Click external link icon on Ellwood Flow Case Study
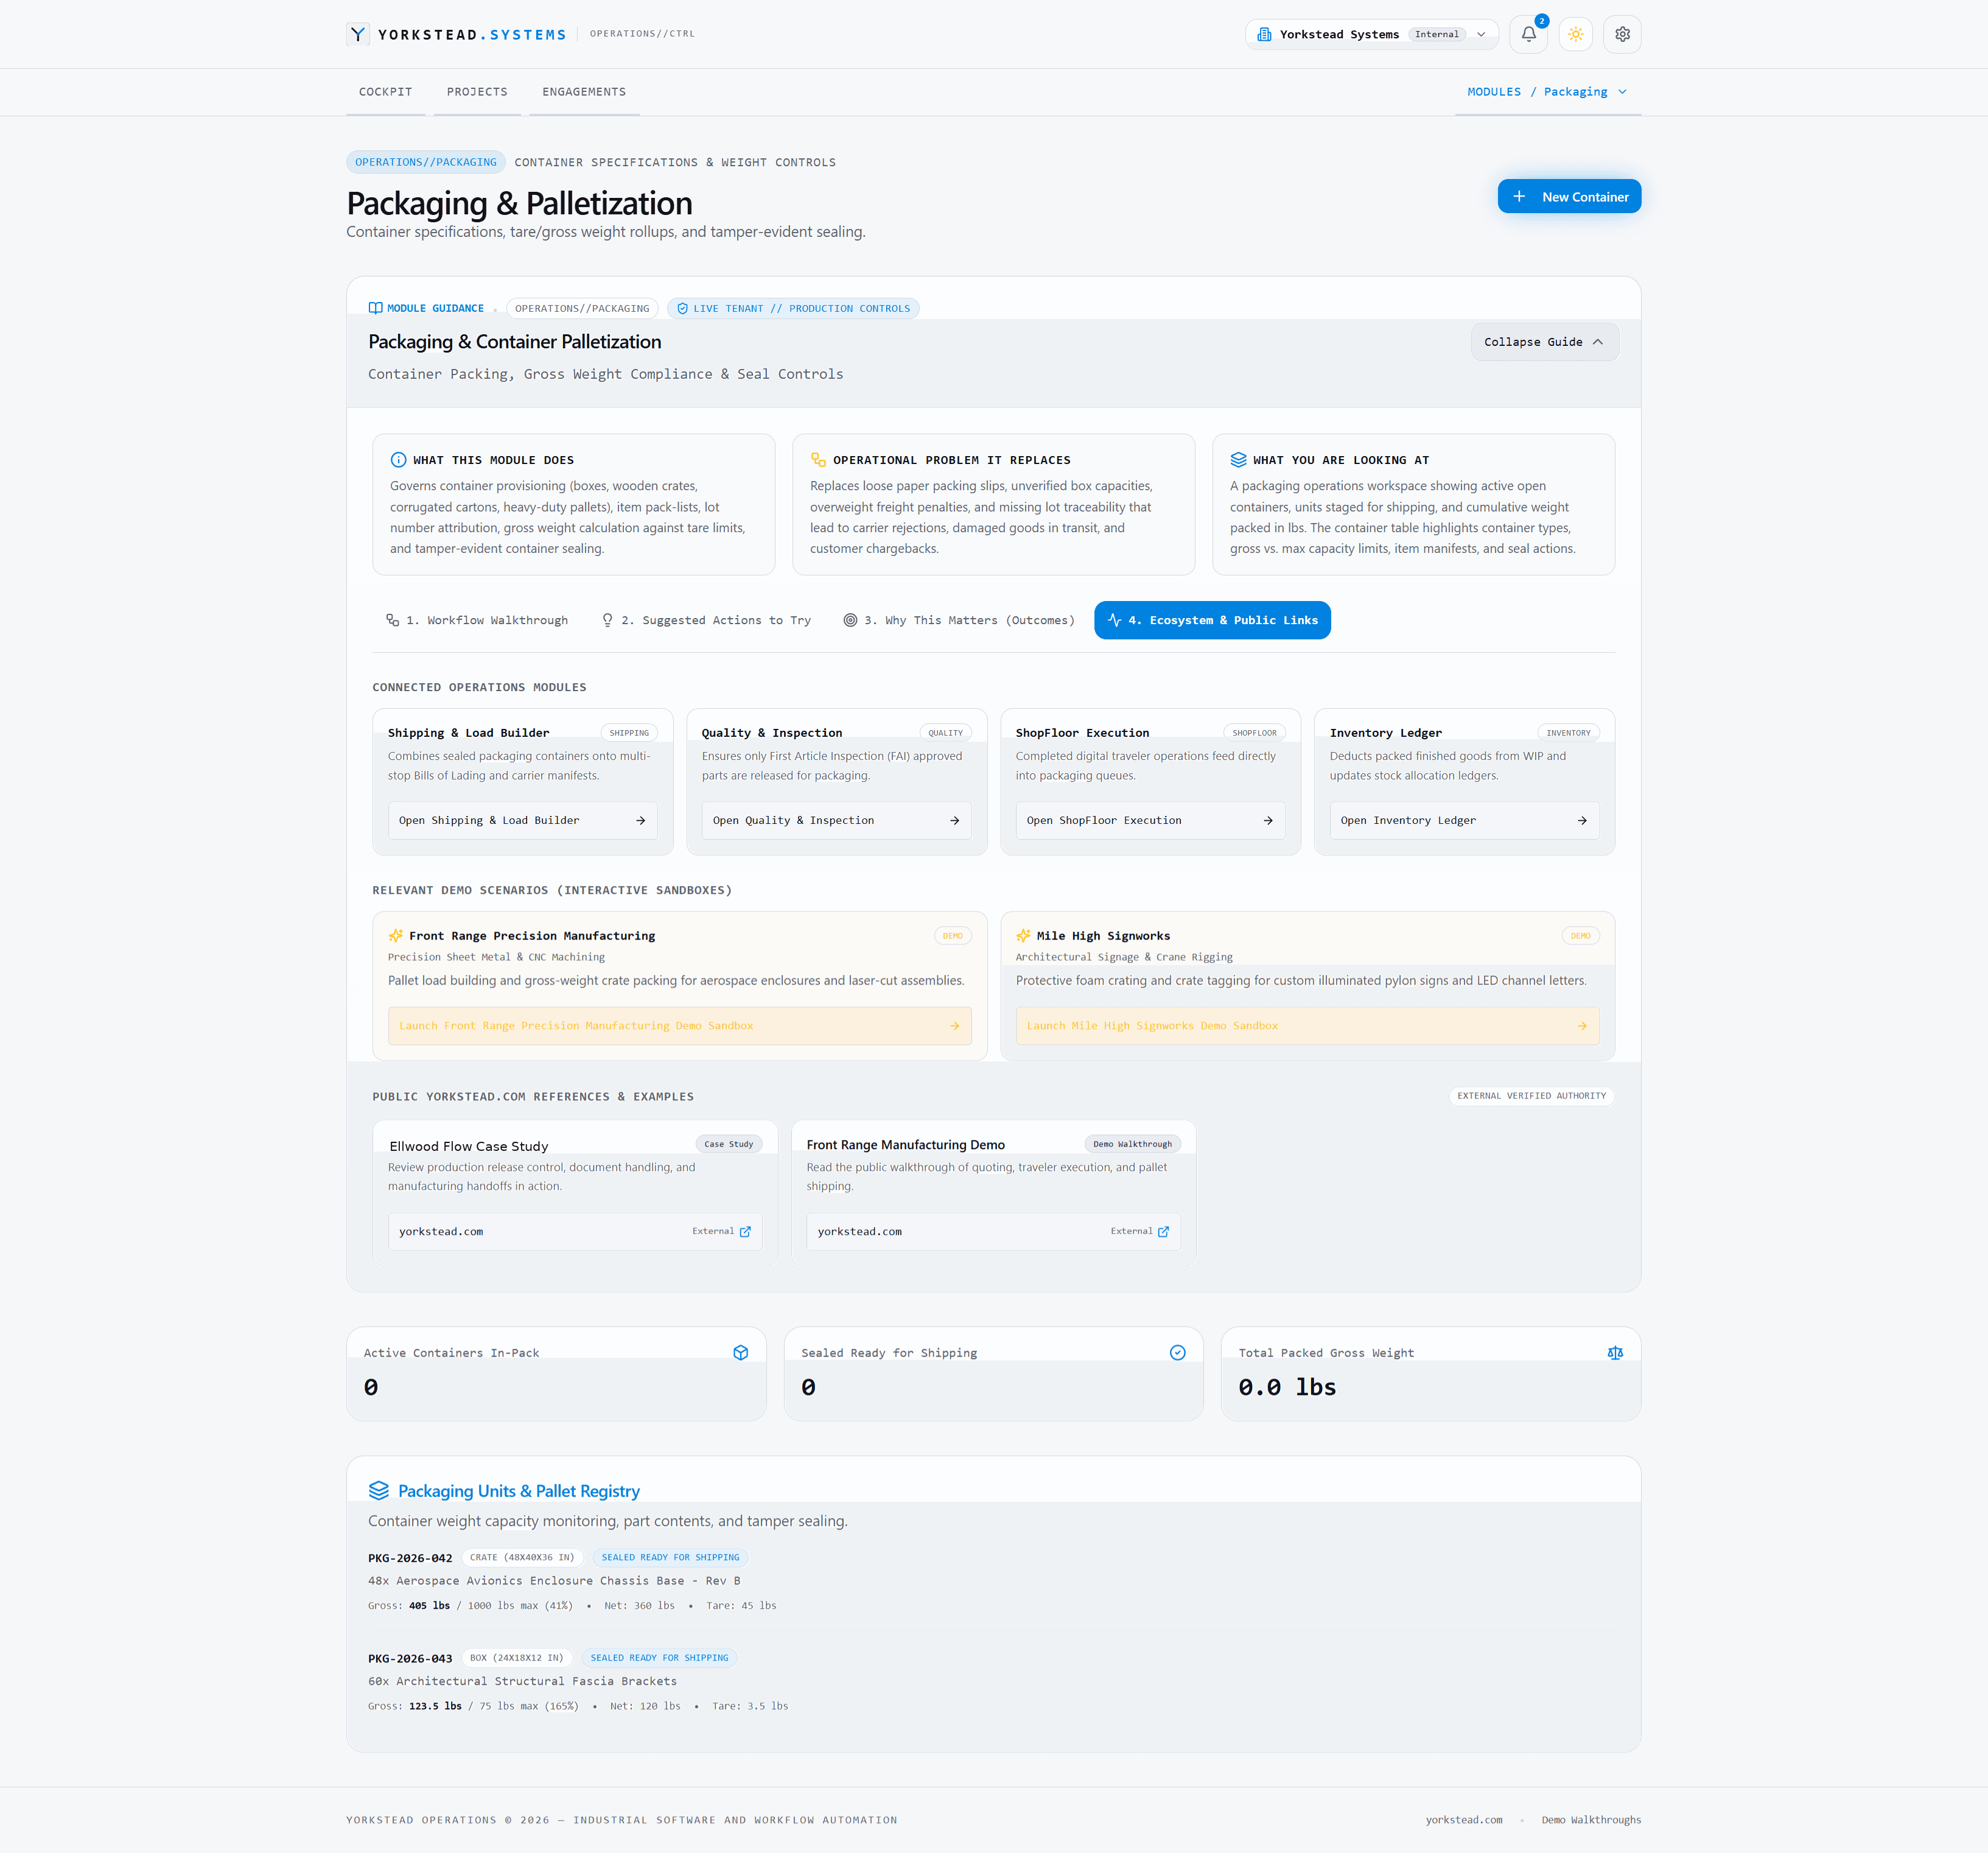The width and height of the screenshot is (1988, 1853). click(745, 1232)
